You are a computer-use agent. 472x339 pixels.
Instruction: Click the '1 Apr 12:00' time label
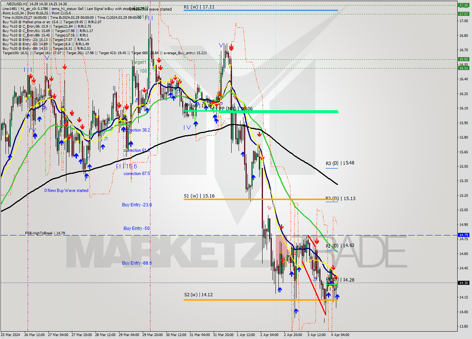click(x=246, y=335)
